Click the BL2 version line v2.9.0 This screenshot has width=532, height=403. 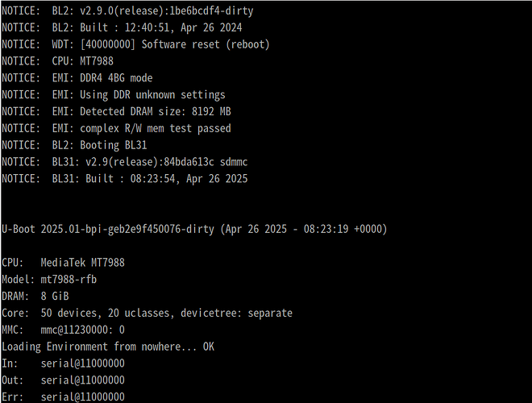127,11
